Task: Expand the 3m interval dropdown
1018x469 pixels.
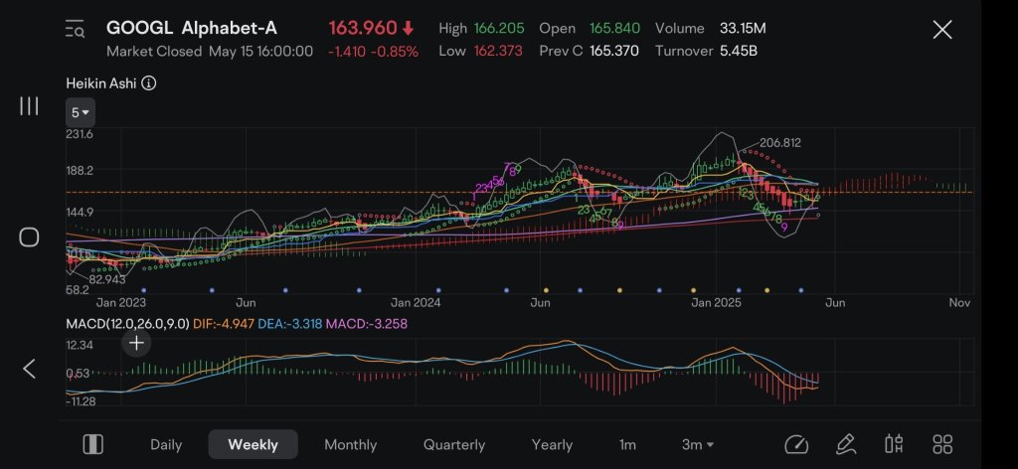Action: pyautogui.click(x=698, y=445)
